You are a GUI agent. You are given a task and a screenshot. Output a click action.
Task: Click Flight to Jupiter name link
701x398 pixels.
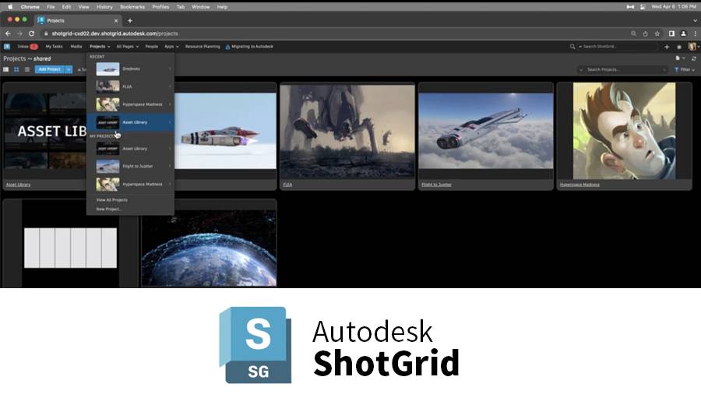click(436, 185)
